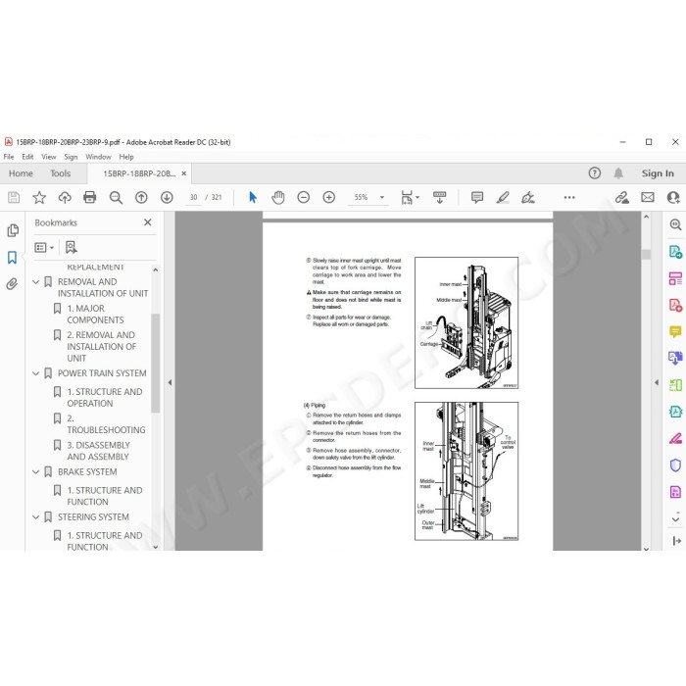
Task: Add a comment sticky note
Action: (x=477, y=197)
